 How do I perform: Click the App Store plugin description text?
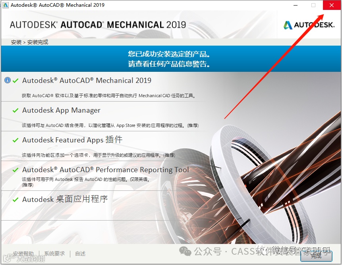coord(110,125)
